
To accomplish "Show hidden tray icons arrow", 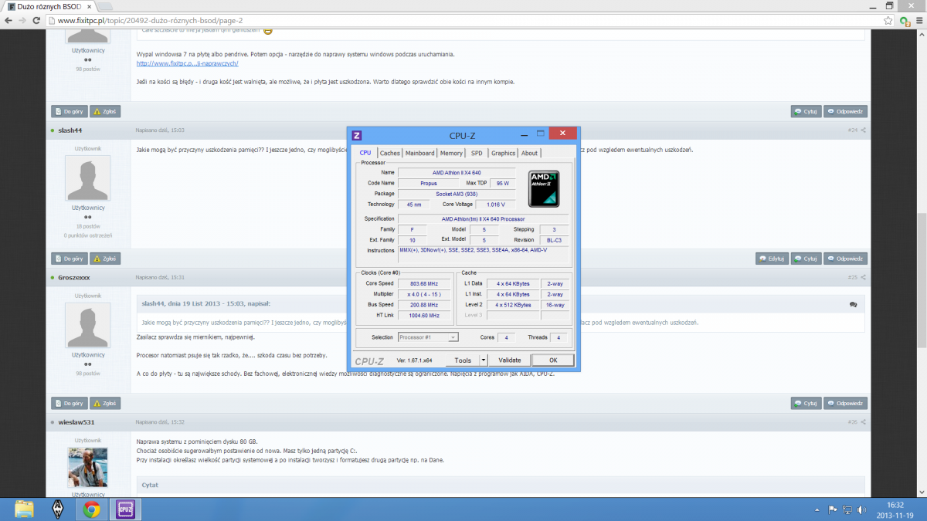I will coord(817,509).
